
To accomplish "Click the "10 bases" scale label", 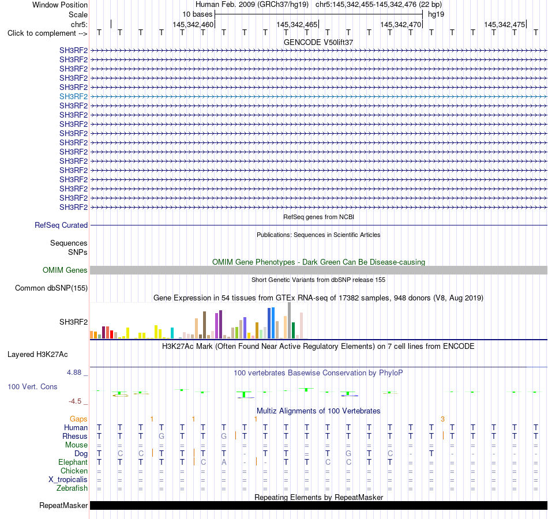I will (x=197, y=14).
